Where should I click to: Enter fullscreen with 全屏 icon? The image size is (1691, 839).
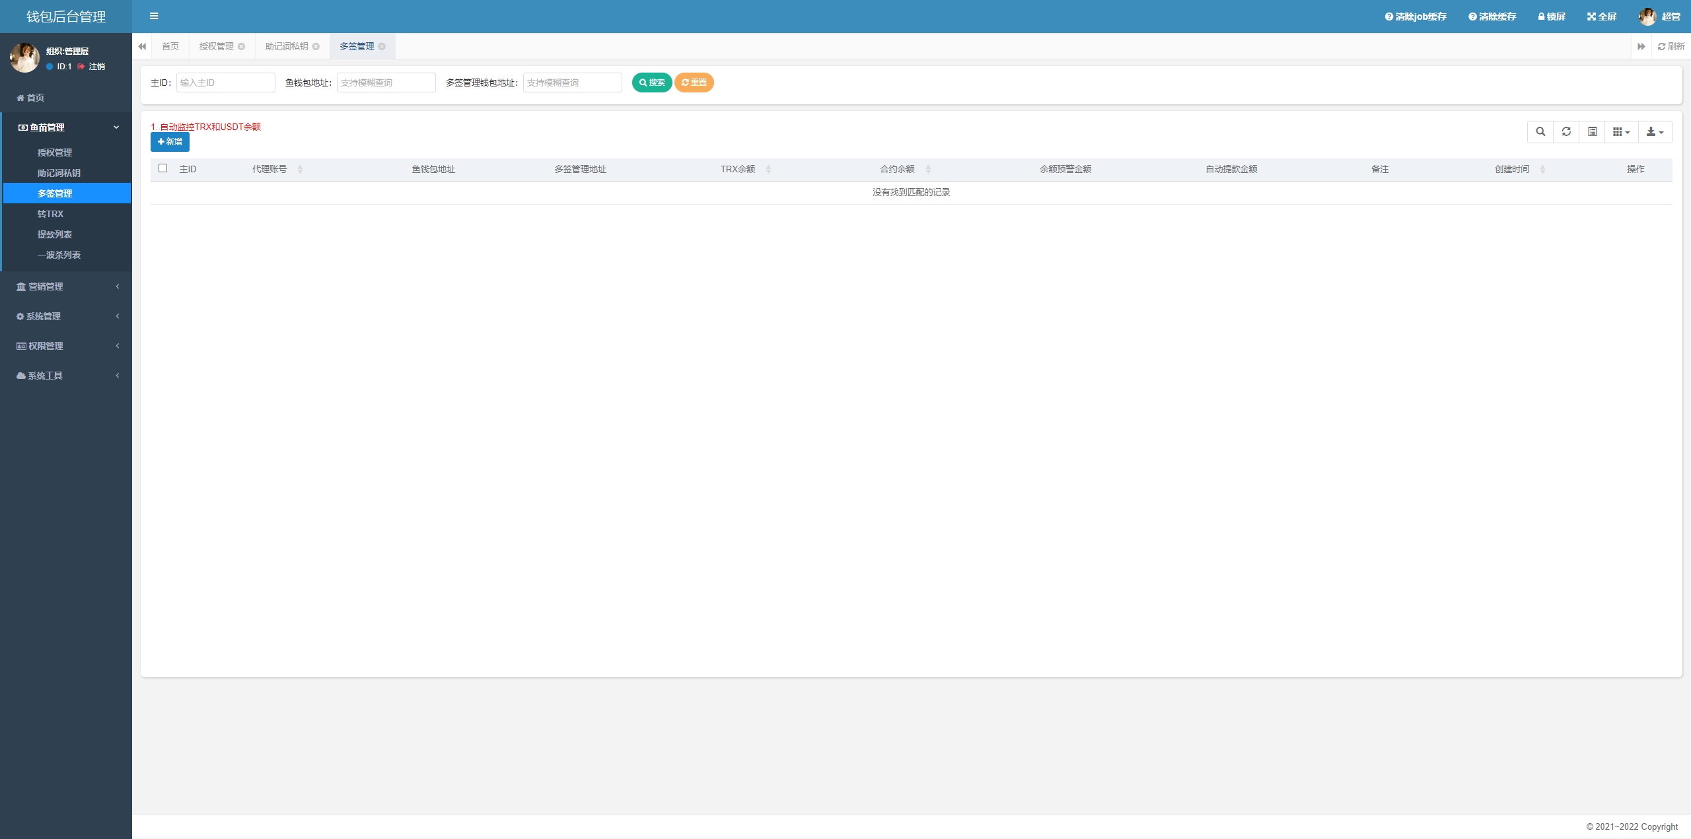click(1601, 17)
